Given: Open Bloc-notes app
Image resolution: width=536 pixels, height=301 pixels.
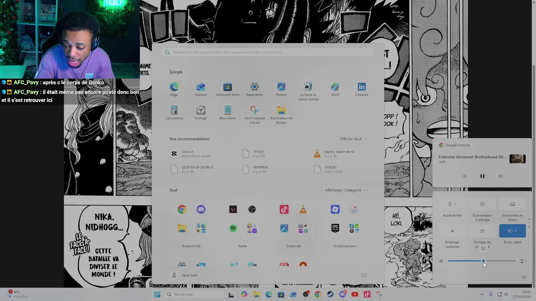Looking at the screenshot, I should [x=228, y=112].
